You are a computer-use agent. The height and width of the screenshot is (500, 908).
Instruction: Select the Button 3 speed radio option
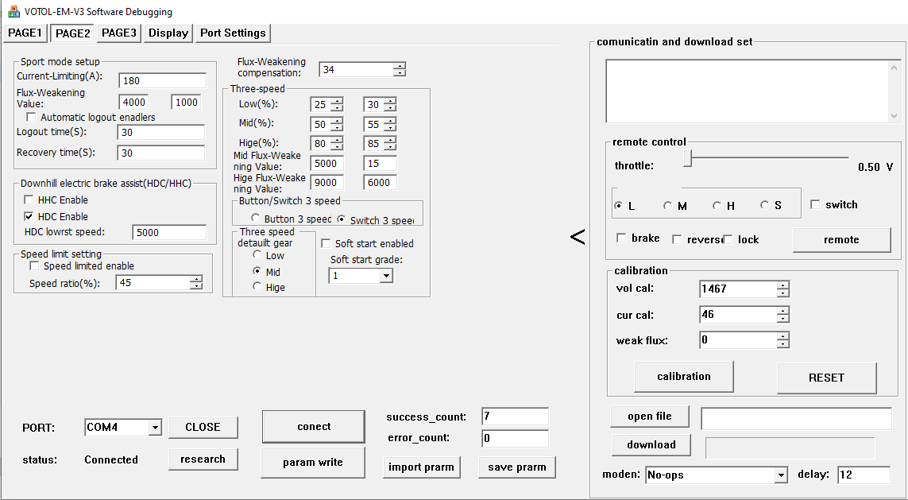(256, 219)
